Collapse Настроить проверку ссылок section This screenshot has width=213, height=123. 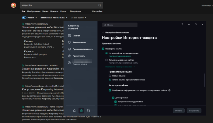[x=120, y=67]
